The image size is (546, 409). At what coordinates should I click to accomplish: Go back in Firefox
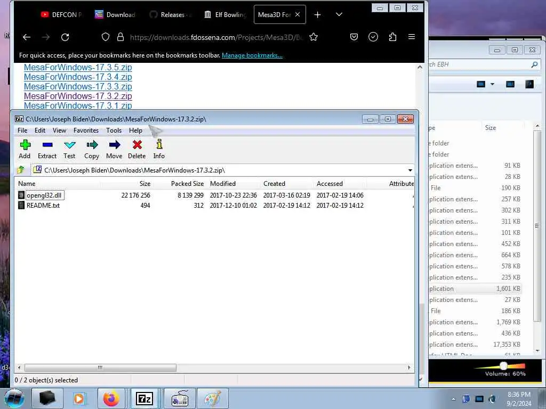click(27, 37)
